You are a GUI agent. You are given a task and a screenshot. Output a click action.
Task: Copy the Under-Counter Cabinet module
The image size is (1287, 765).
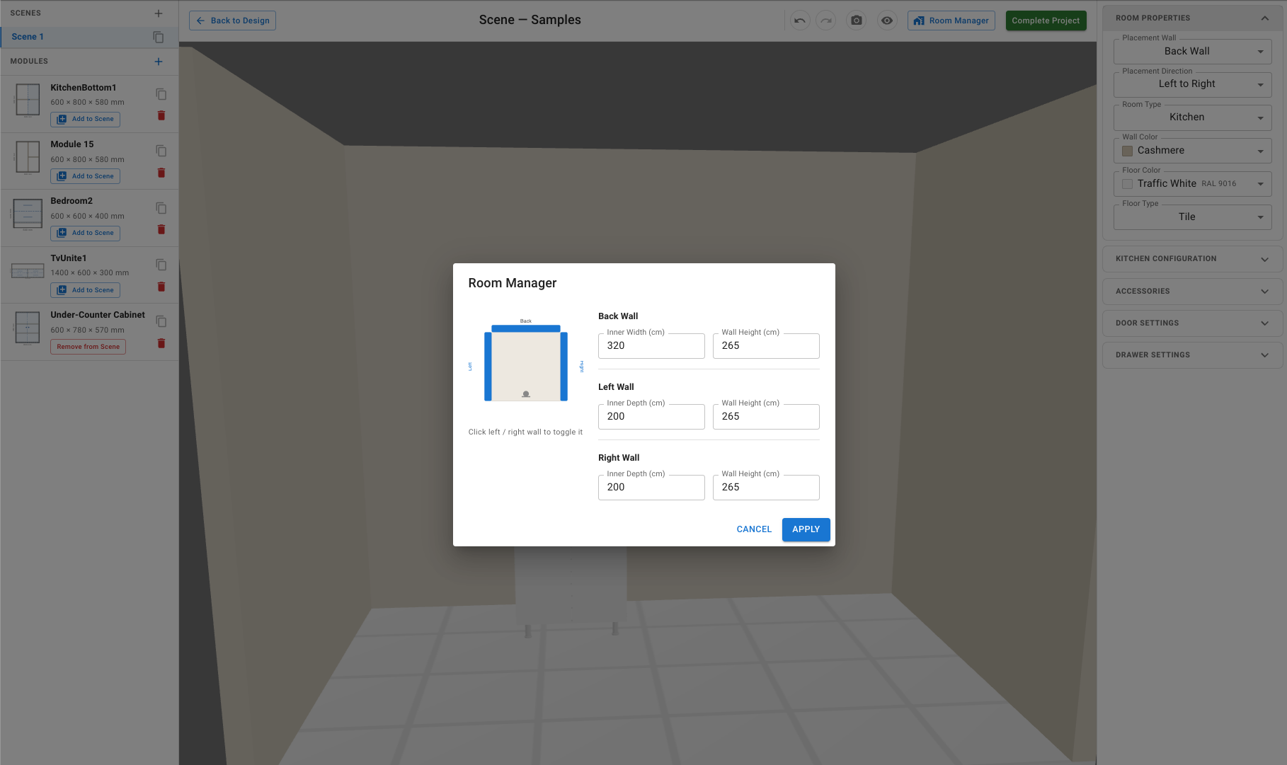click(x=161, y=321)
